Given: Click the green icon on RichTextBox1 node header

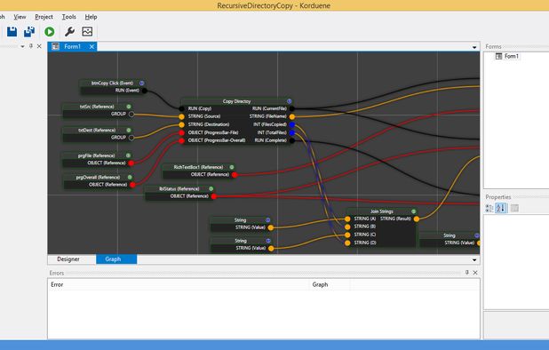Looking at the screenshot, I should coord(232,167).
